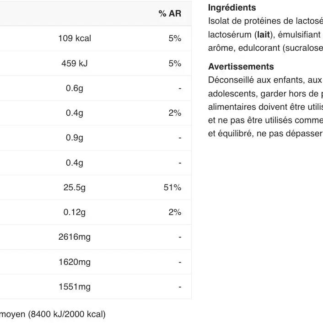Viewport: 323px width, 323px height.
Task: Click the 0.9g value in the table
Action: coord(75,138)
